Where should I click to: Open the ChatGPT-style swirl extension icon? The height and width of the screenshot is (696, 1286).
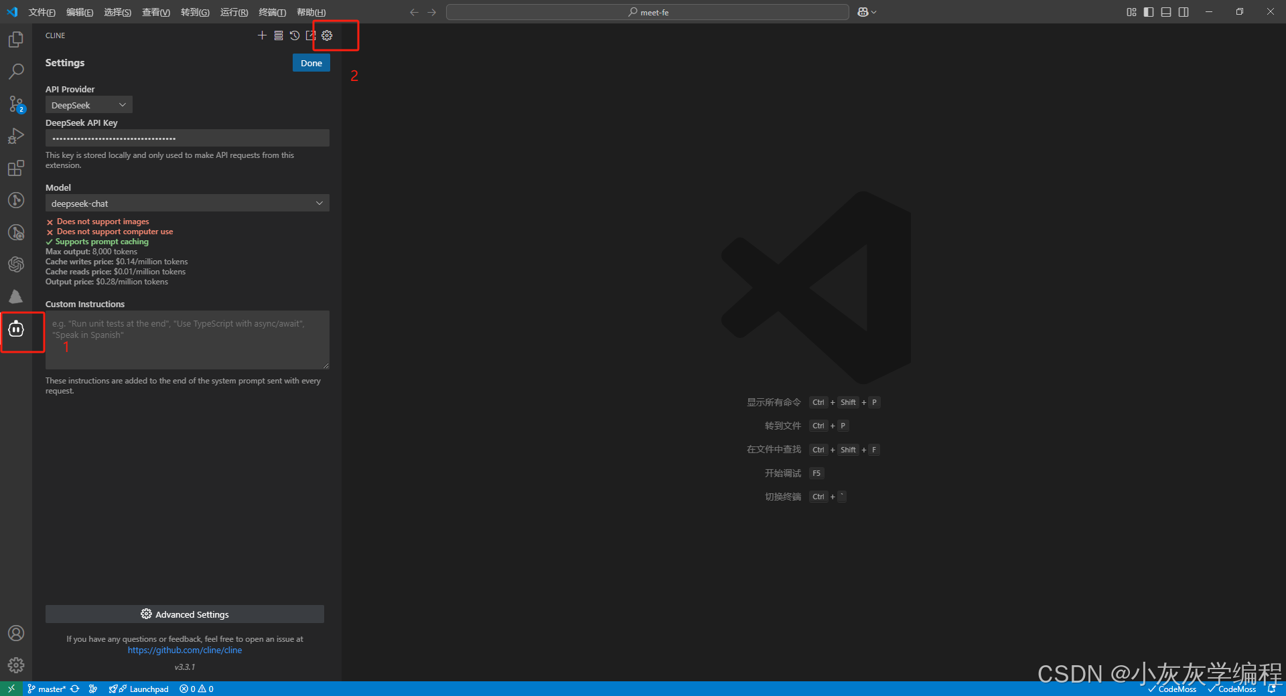coord(16,264)
